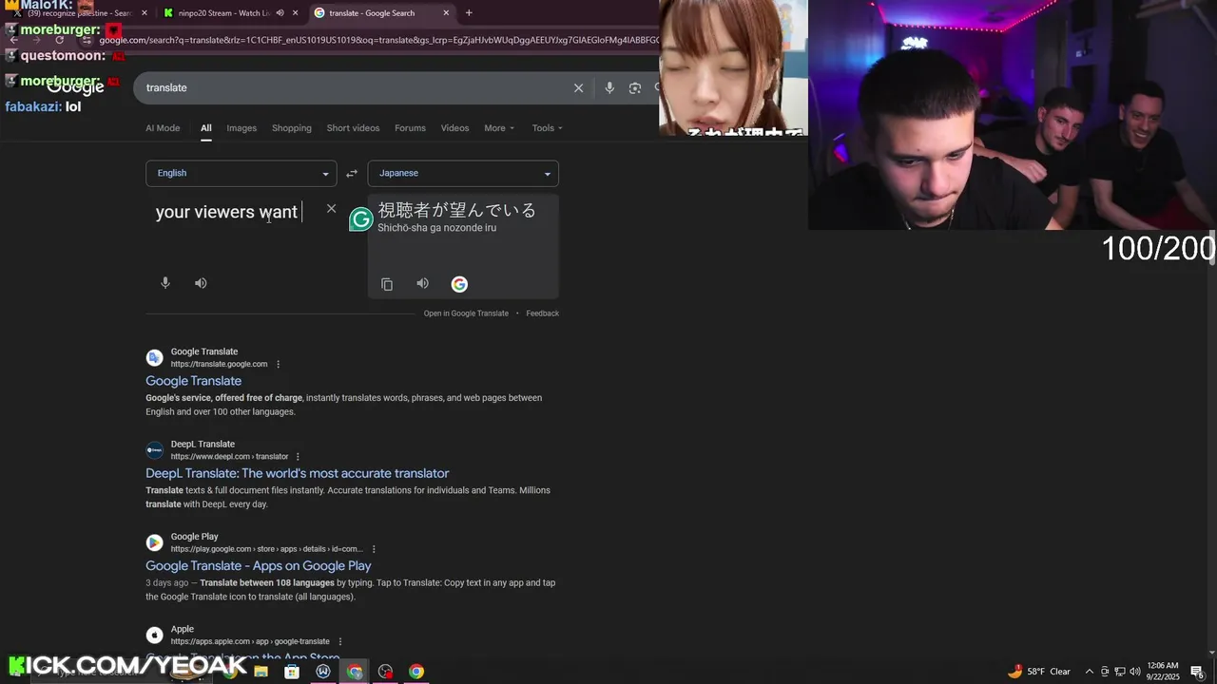Open weather widget showing 58°F Clear
The height and width of the screenshot is (684, 1217).
1039,672
